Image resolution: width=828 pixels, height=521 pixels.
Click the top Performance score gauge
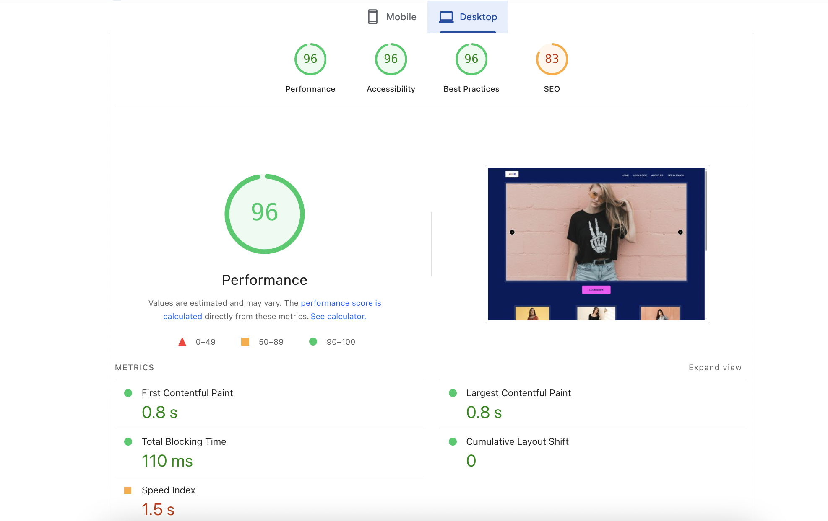pyautogui.click(x=310, y=59)
